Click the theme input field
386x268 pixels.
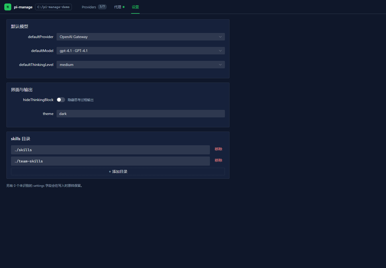pyautogui.click(x=141, y=114)
